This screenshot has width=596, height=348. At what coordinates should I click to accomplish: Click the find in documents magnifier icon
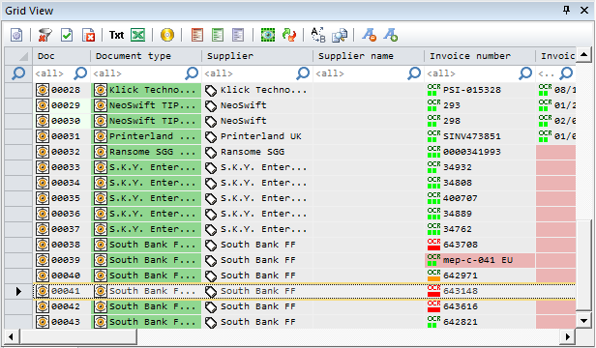click(340, 36)
